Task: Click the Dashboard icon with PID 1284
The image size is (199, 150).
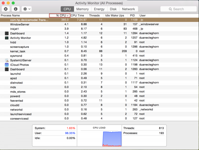Action: coord(7,34)
